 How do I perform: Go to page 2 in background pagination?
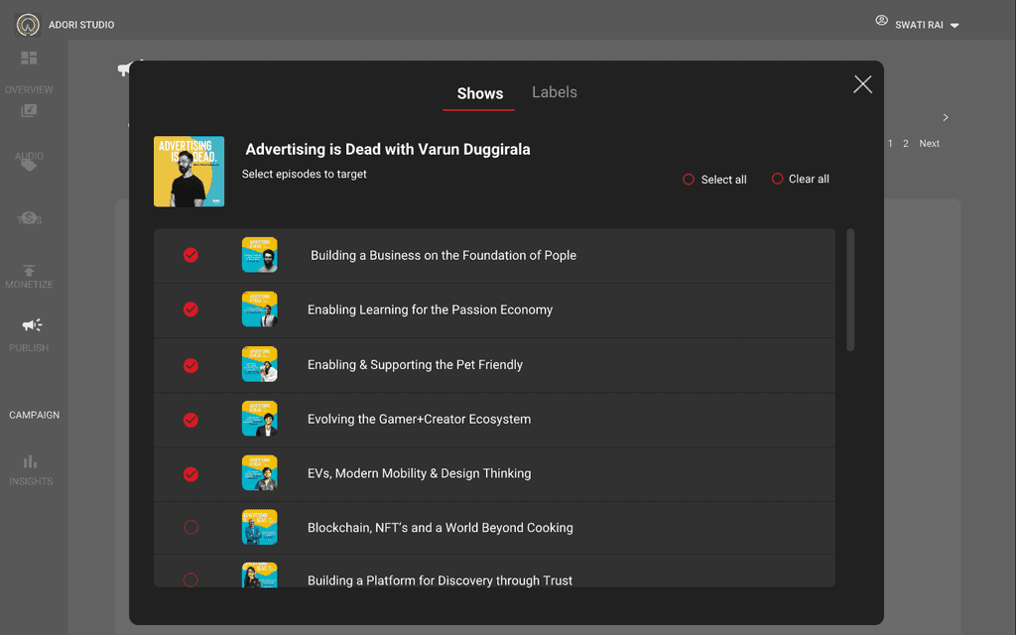(x=906, y=143)
